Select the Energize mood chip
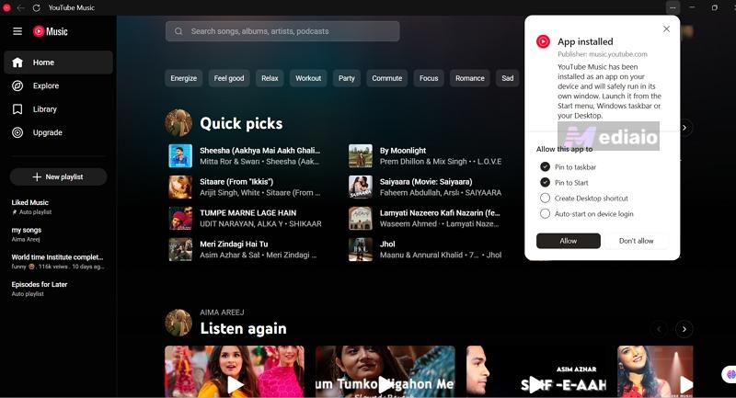 (x=183, y=78)
